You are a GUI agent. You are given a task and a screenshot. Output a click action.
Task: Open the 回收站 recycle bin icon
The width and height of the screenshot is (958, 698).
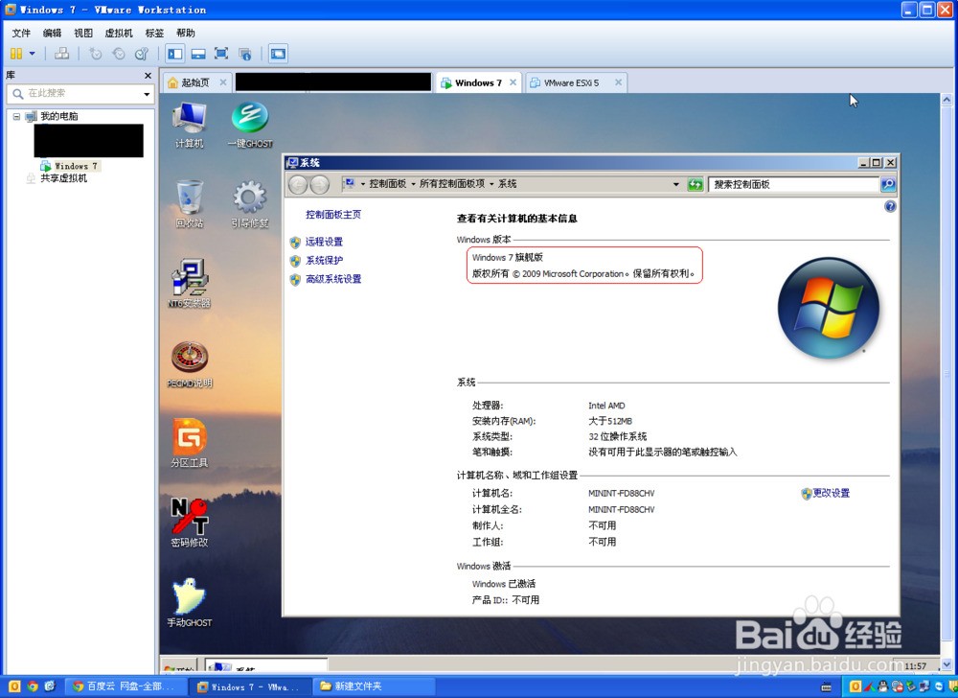point(190,204)
